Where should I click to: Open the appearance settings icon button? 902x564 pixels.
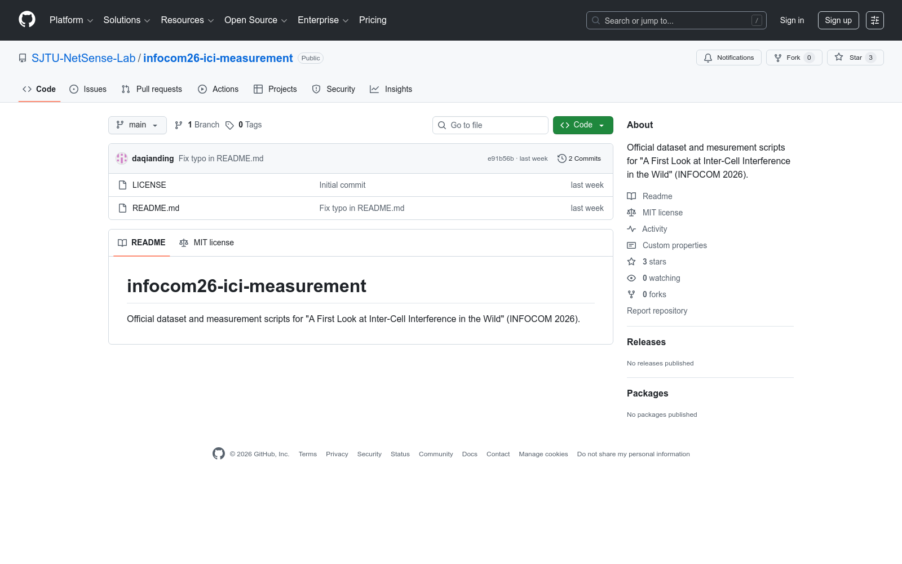tap(875, 20)
